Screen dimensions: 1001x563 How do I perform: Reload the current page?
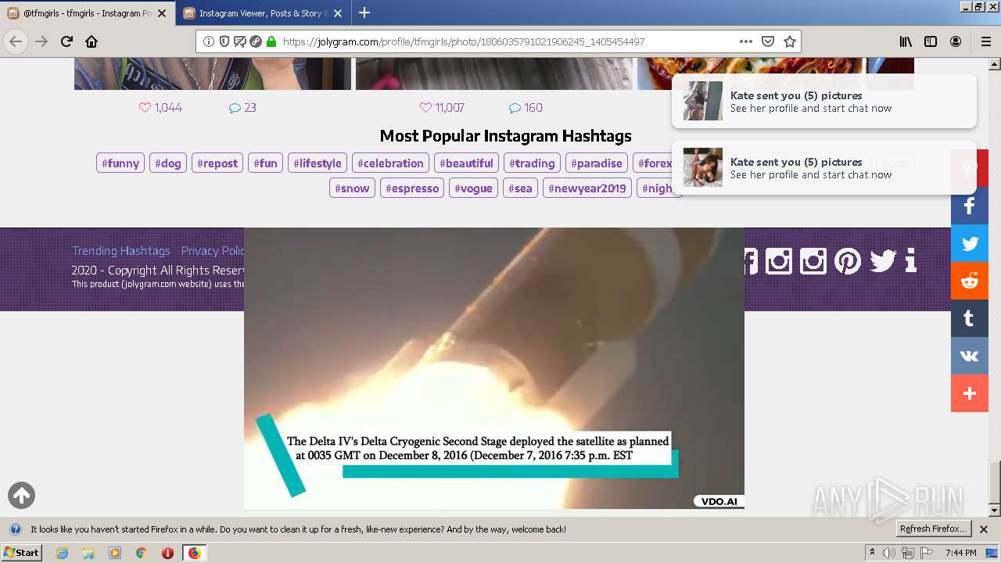pos(66,41)
